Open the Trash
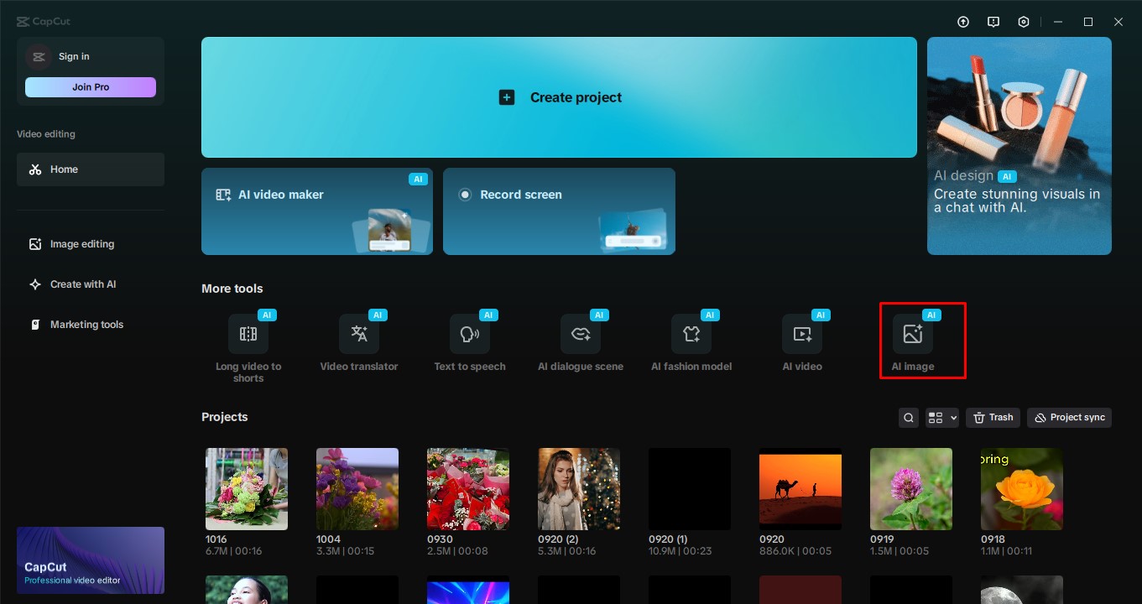 [993, 417]
